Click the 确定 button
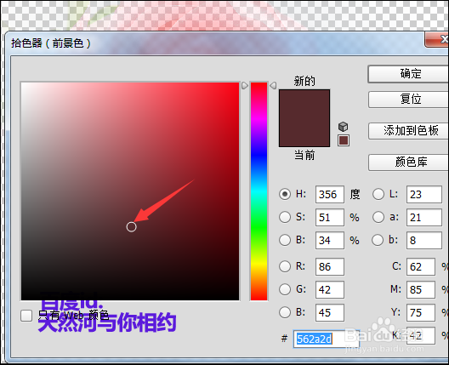 tap(408, 74)
